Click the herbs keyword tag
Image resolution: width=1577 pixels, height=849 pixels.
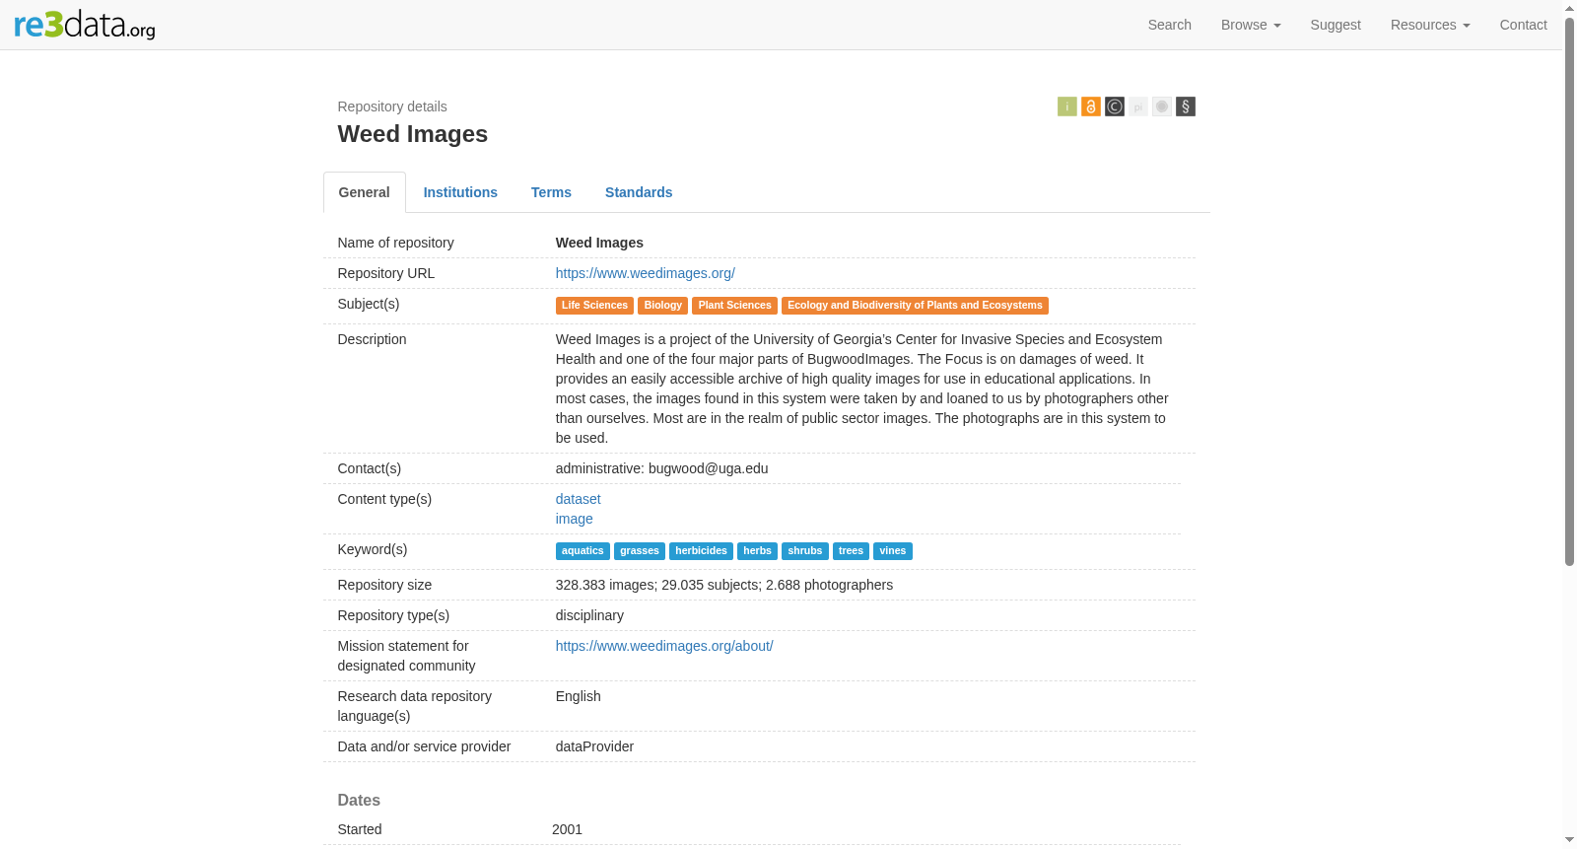(x=757, y=551)
